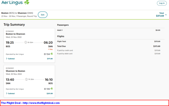The height and width of the screenshot is (106, 169).
Task: Click the Aer Lingus shamrock logo
Action: (27, 2)
